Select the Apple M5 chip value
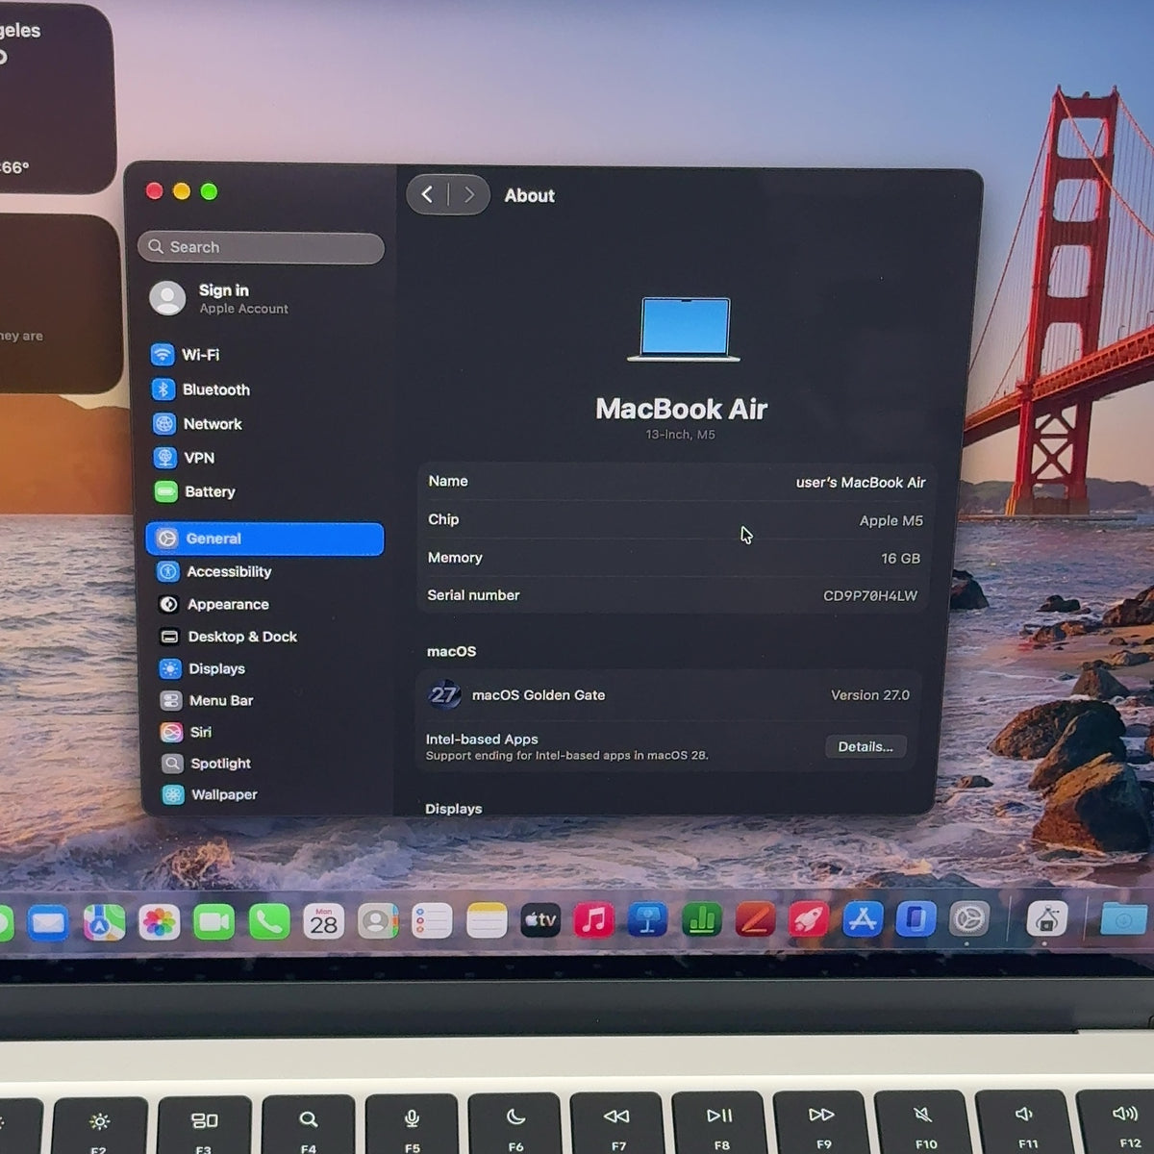This screenshot has width=1154, height=1154. (x=891, y=520)
